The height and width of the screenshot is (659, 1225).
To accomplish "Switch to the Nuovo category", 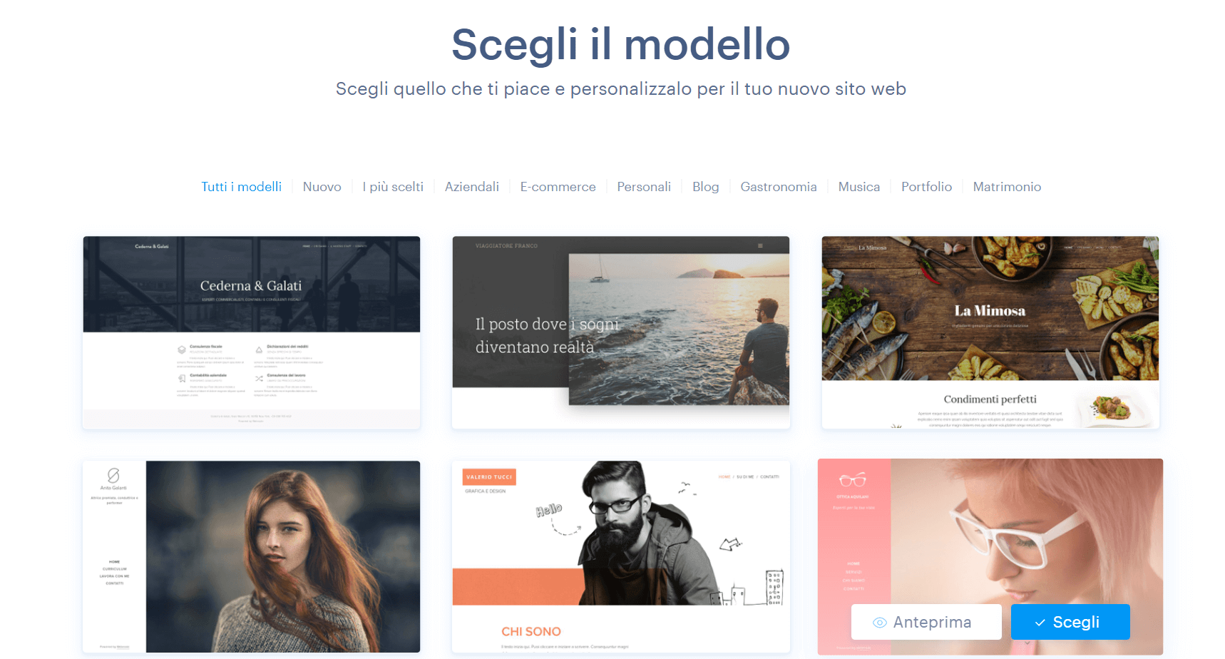I will (x=322, y=187).
